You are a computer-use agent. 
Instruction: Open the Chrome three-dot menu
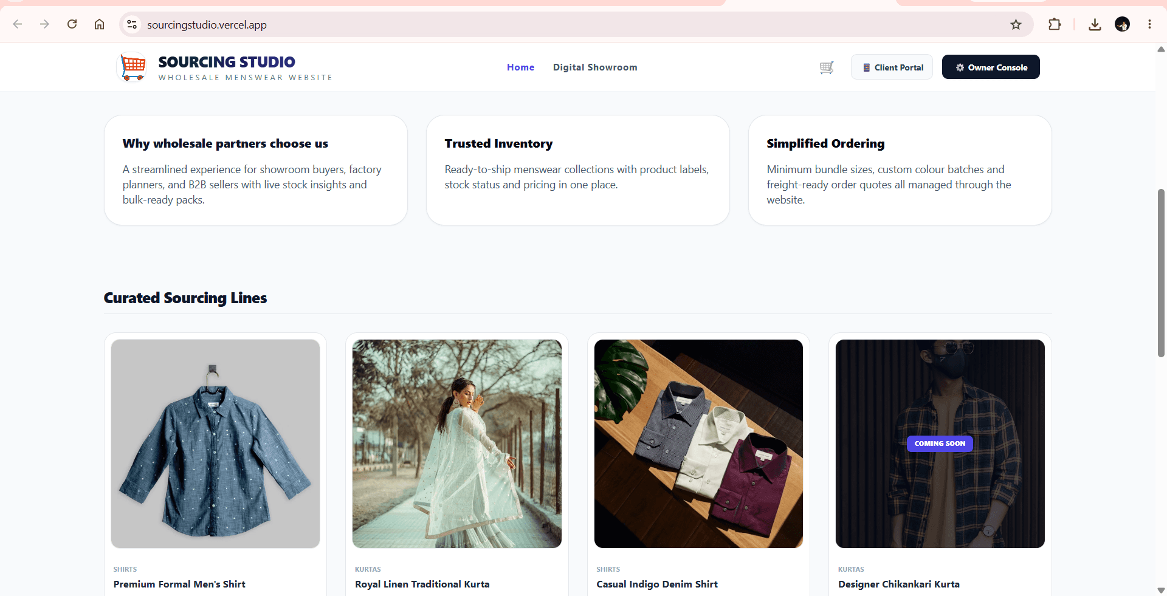1149,24
